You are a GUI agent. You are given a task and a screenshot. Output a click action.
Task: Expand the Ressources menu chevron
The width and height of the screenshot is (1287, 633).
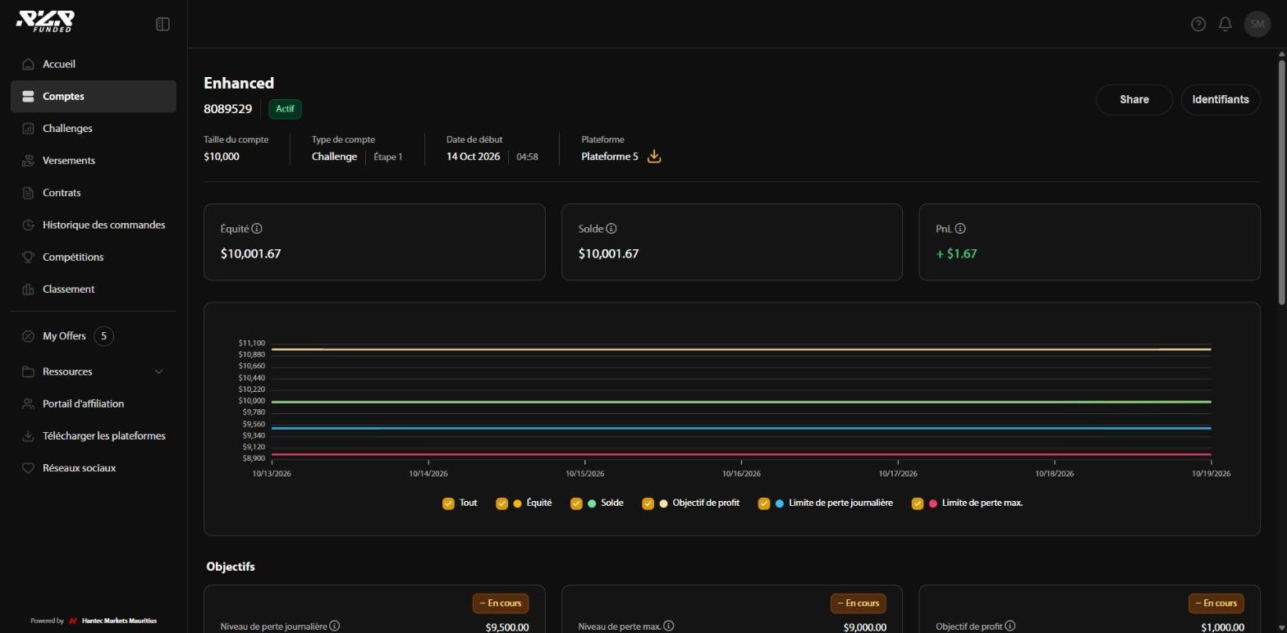(x=159, y=371)
